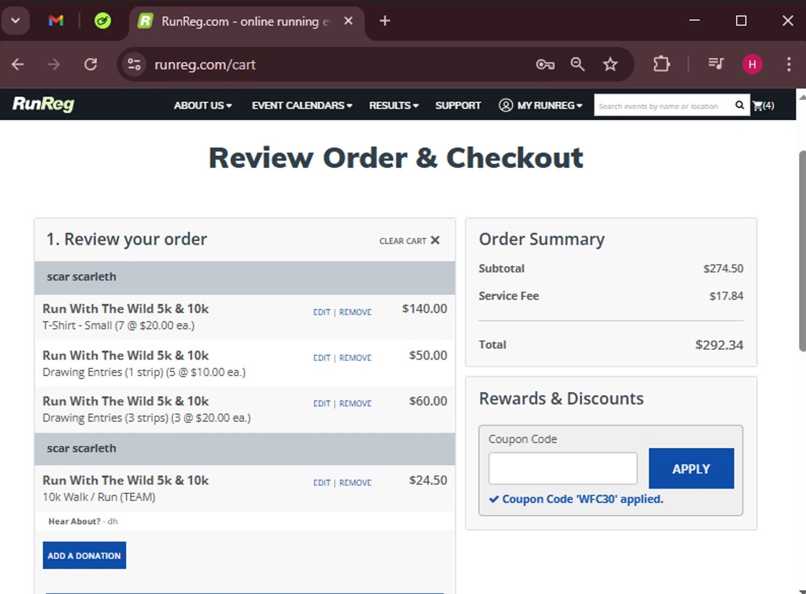Expand the Results menu
Viewport: 806px width, 594px height.
pyautogui.click(x=393, y=105)
